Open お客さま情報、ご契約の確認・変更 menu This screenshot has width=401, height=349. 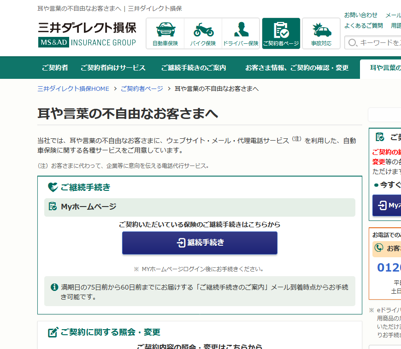pos(297,68)
